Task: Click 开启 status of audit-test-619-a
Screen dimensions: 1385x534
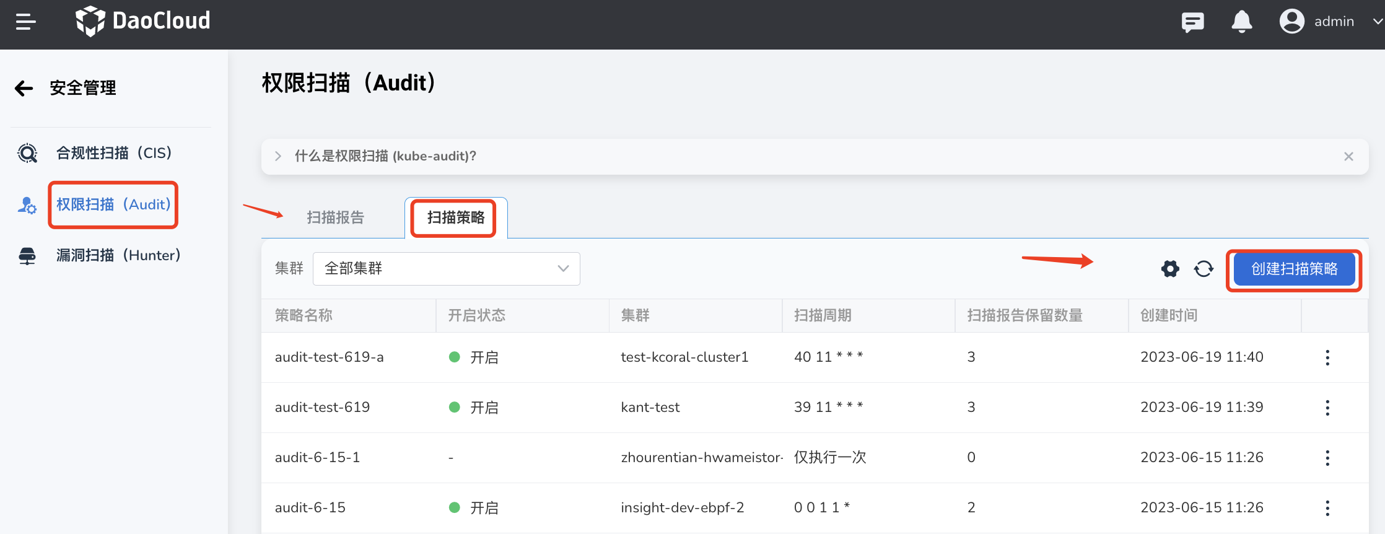Action: (474, 357)
